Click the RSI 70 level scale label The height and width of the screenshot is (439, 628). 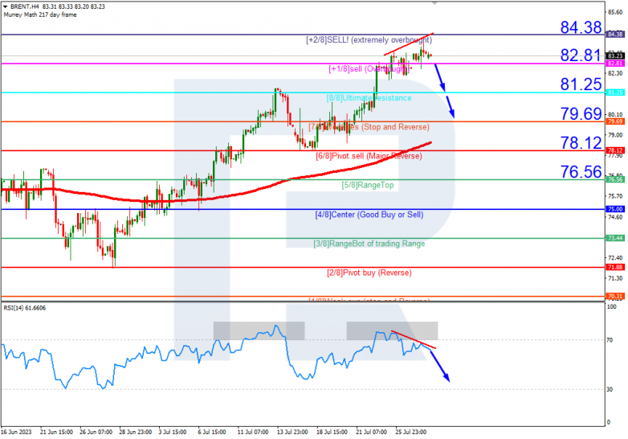pyautogui.click(x=610, y=340)
